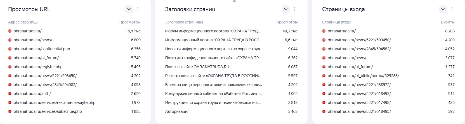Click the drag handle above Заголовки страниц widget
Screen dimensions: 465x124
click(x=235, y=1)
